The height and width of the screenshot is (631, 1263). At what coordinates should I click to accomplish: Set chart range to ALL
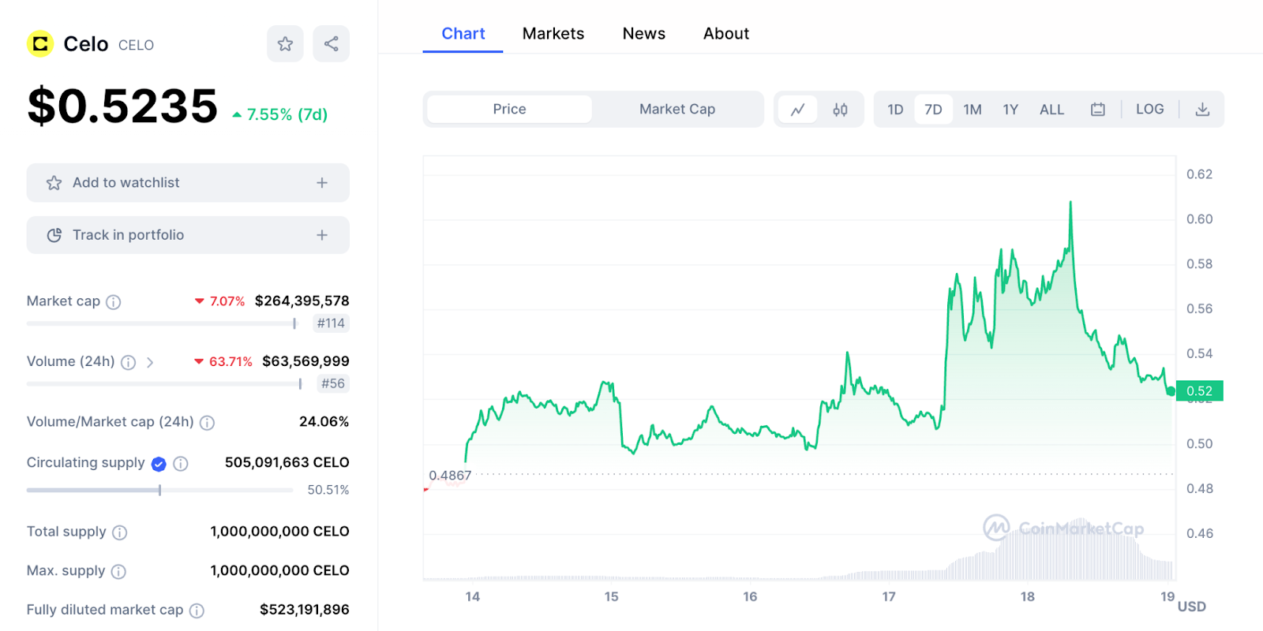click(x=1051, y=110)
